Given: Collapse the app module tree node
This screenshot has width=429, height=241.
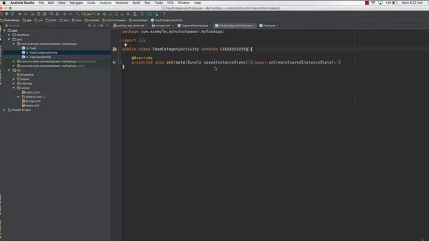Looking at the screenshot, I should pos(5,31).
